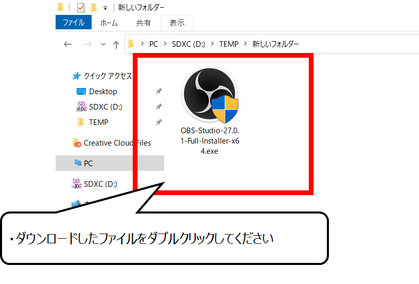Click the pin icon beside pinned SDXC (D:)
This screenshot has height=284, width=419.
click(159, 107)
